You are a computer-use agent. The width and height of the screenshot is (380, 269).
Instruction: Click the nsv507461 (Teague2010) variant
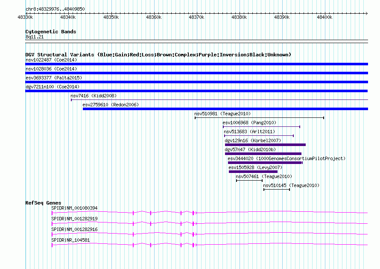[249, 181]
